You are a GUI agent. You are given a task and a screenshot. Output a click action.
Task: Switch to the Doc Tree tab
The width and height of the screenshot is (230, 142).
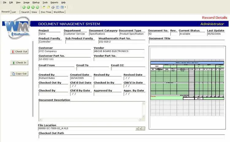click(46, 12)
